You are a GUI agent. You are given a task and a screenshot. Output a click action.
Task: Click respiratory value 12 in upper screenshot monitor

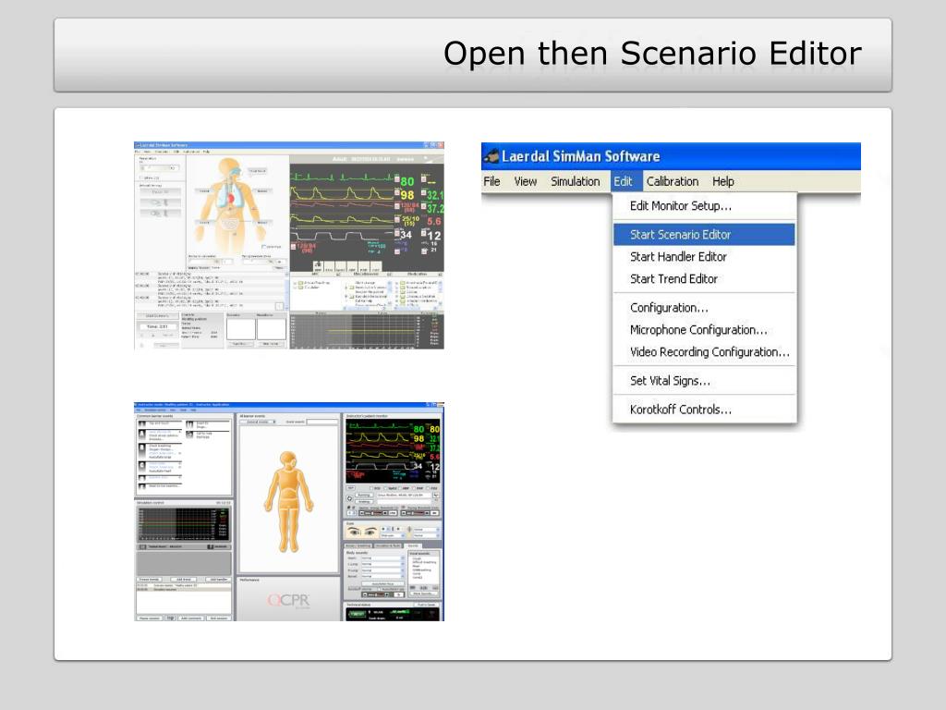pyautogui.click(x=434, y=236)
